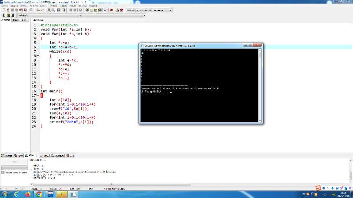The width and height of the screenshot is (353, 198).
Task: Click the 关闭 bottom panel tab
Action: coord(70,156)
